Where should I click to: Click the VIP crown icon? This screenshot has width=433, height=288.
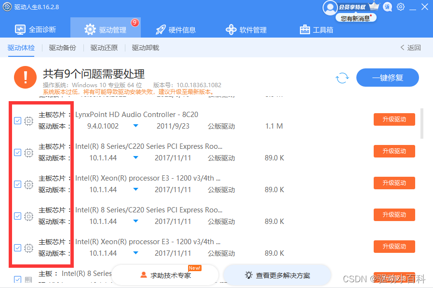click(x=374, y=5)
